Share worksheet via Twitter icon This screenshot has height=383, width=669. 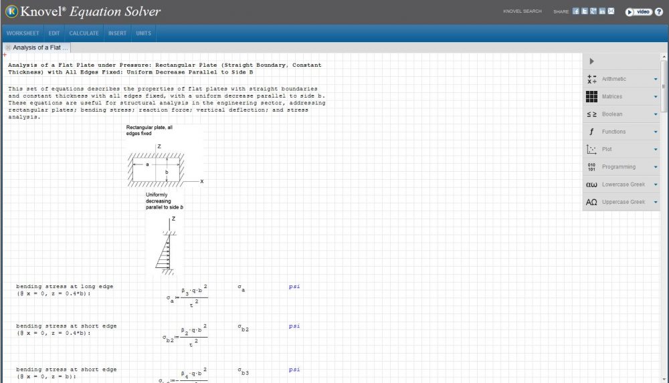pyautogui.click(x=585, y=11)
